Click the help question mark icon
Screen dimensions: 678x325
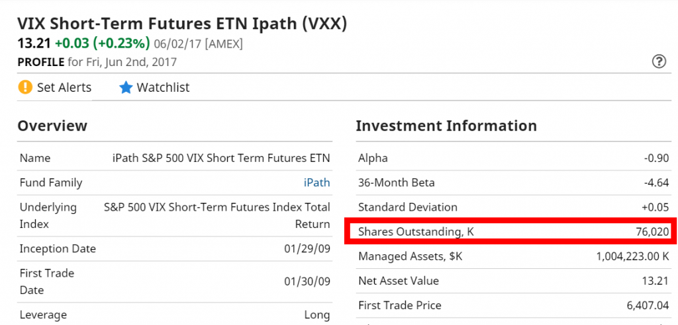pos(659,61)
